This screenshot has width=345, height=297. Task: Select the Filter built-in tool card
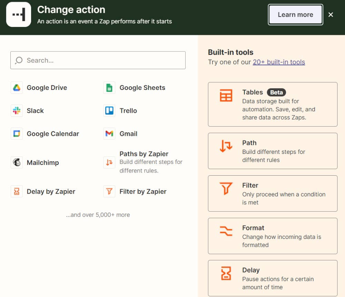pos(273,194)
